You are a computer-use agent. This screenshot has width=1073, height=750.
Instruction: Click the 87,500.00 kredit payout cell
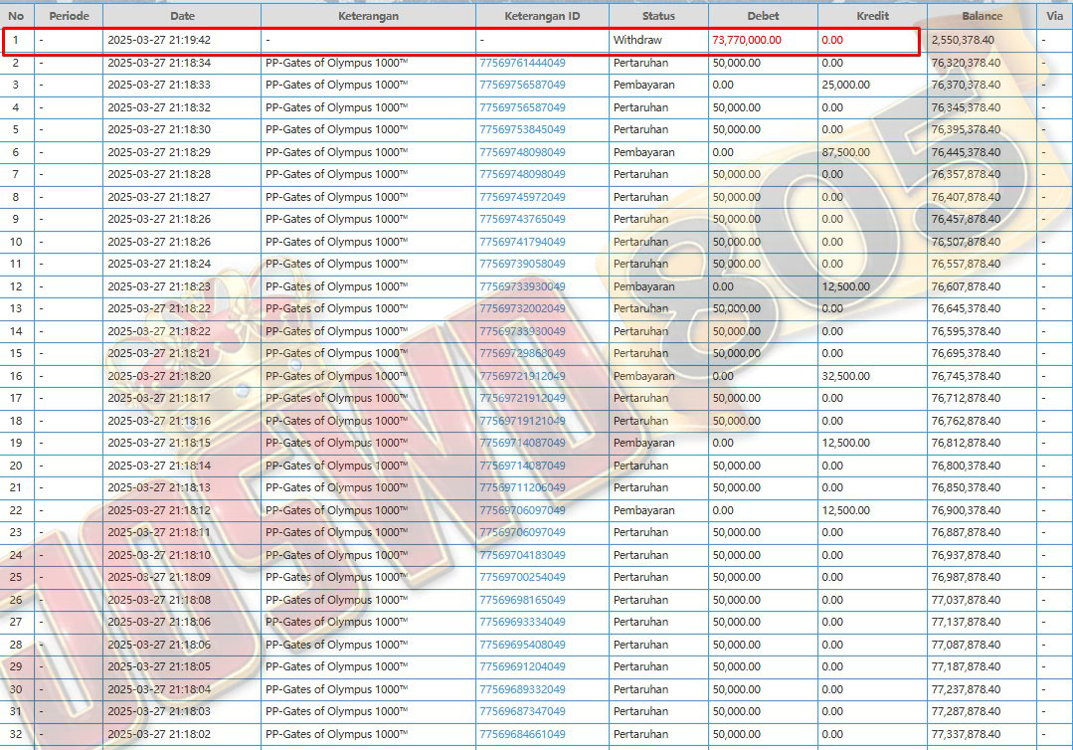[845, 152]
